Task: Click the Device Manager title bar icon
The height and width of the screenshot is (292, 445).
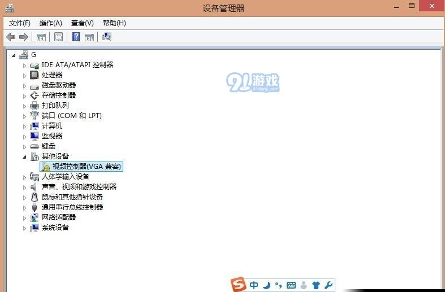Action: (x=9, y=8)
